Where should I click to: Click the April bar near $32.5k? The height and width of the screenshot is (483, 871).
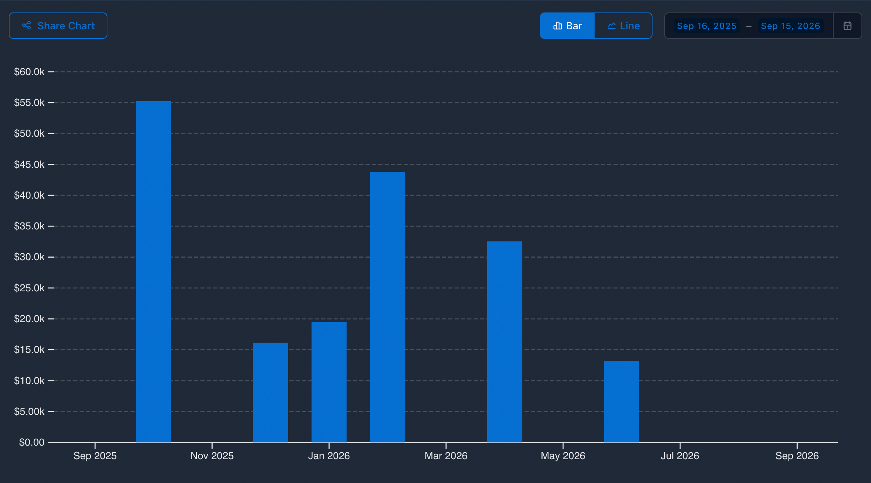click(504, 342)
